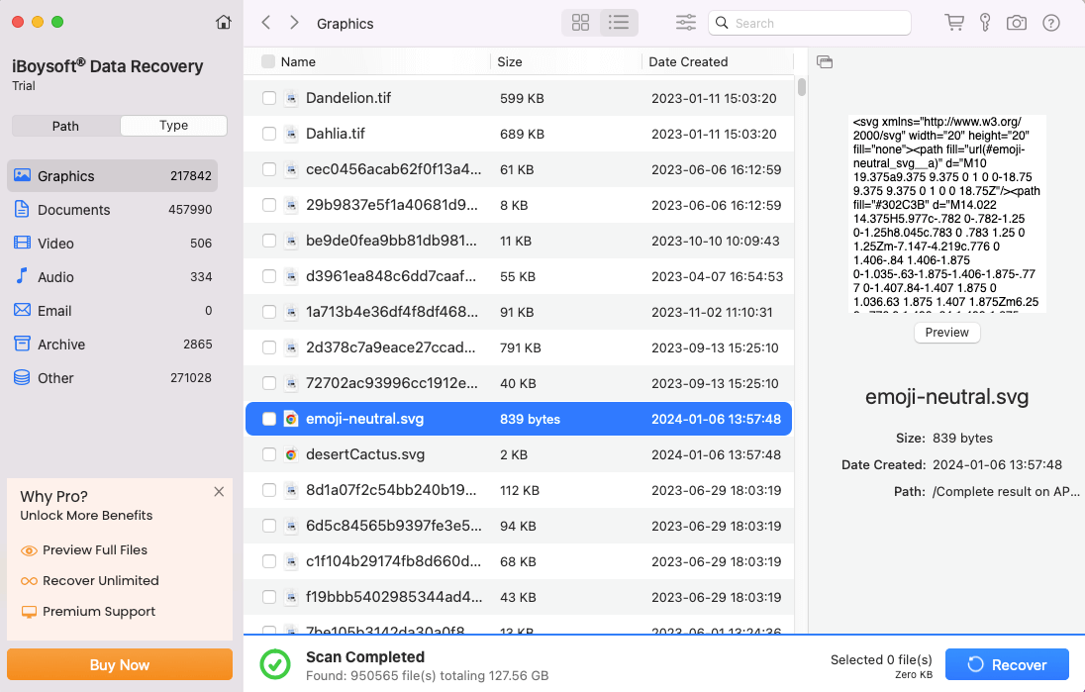Take a screenshot with the camera icon
This screenshot has width=1085, height=692.
click(x=1017, y=21)
